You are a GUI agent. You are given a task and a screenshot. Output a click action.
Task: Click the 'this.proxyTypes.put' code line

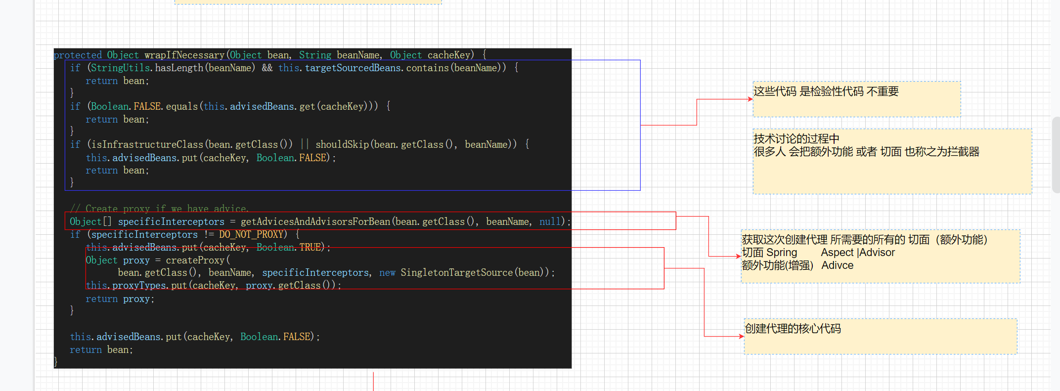[x=214, y=285]
